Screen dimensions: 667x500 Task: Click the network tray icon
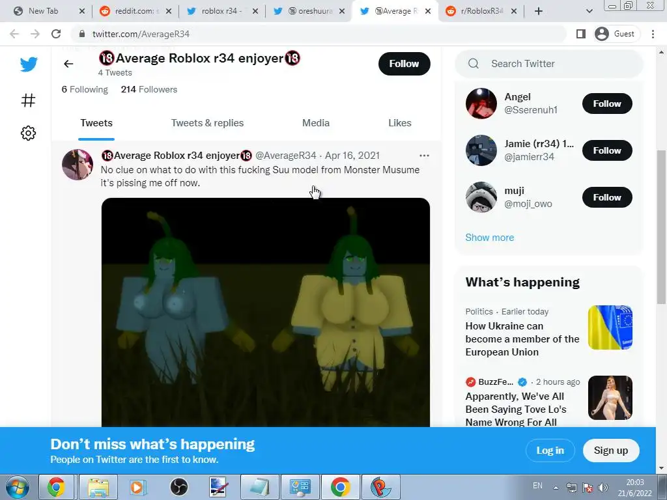coord(572,487)
